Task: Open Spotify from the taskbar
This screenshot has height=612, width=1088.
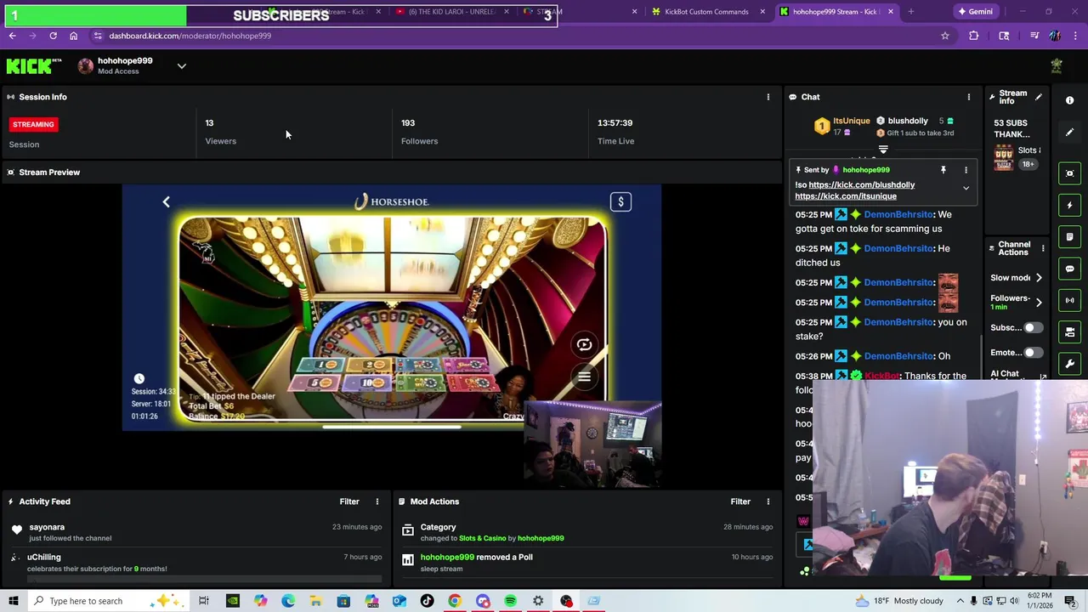Action: tap(510, 601)
